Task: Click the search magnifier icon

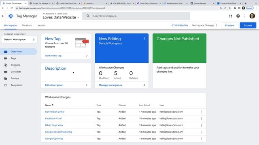Action: pyautogui.click(x=88, y=16)
